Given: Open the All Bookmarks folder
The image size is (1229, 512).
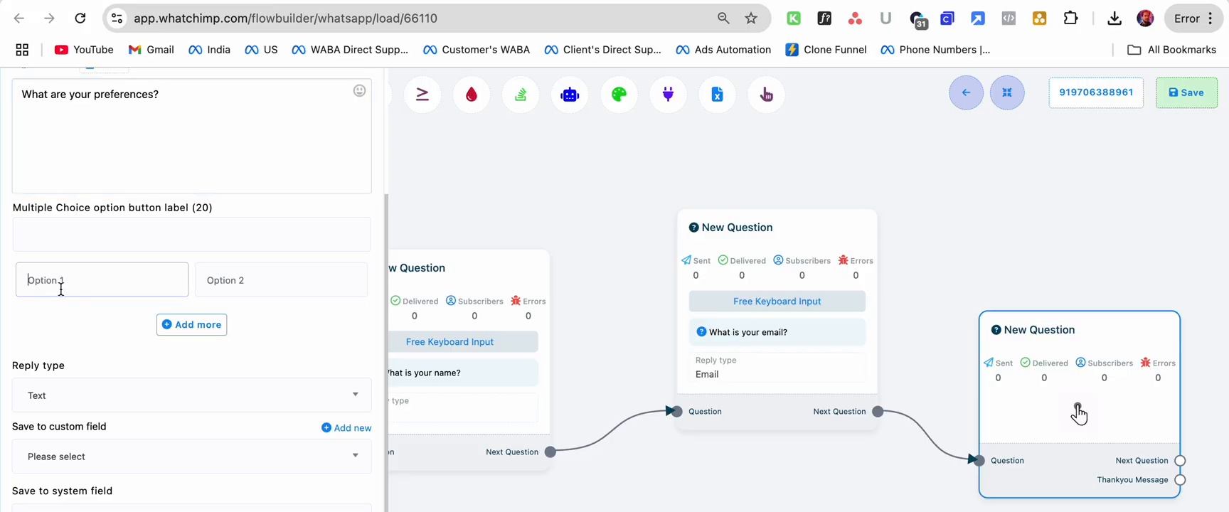Looking at the screenshot, I should pyautogui.click(x=1172, y=50).
